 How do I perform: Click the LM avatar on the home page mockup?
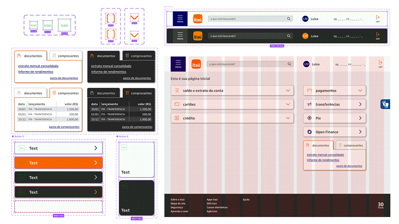(306, 64)
